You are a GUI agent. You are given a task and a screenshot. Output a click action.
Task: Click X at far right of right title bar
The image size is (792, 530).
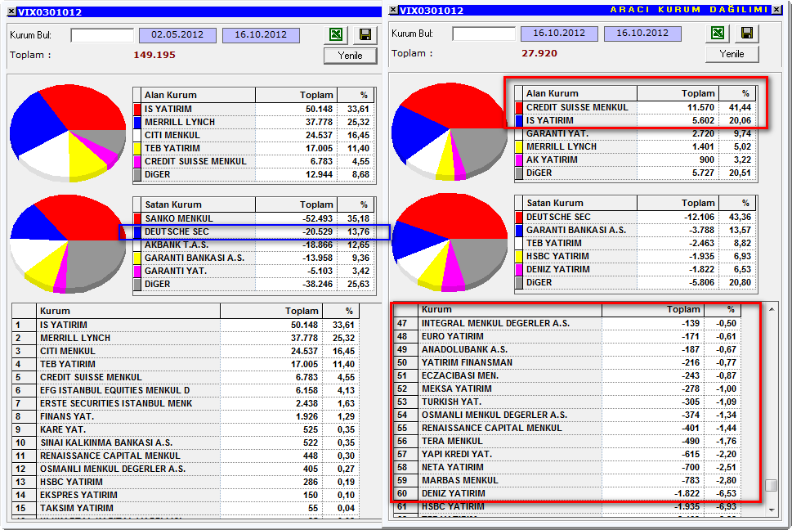[776, 10]
